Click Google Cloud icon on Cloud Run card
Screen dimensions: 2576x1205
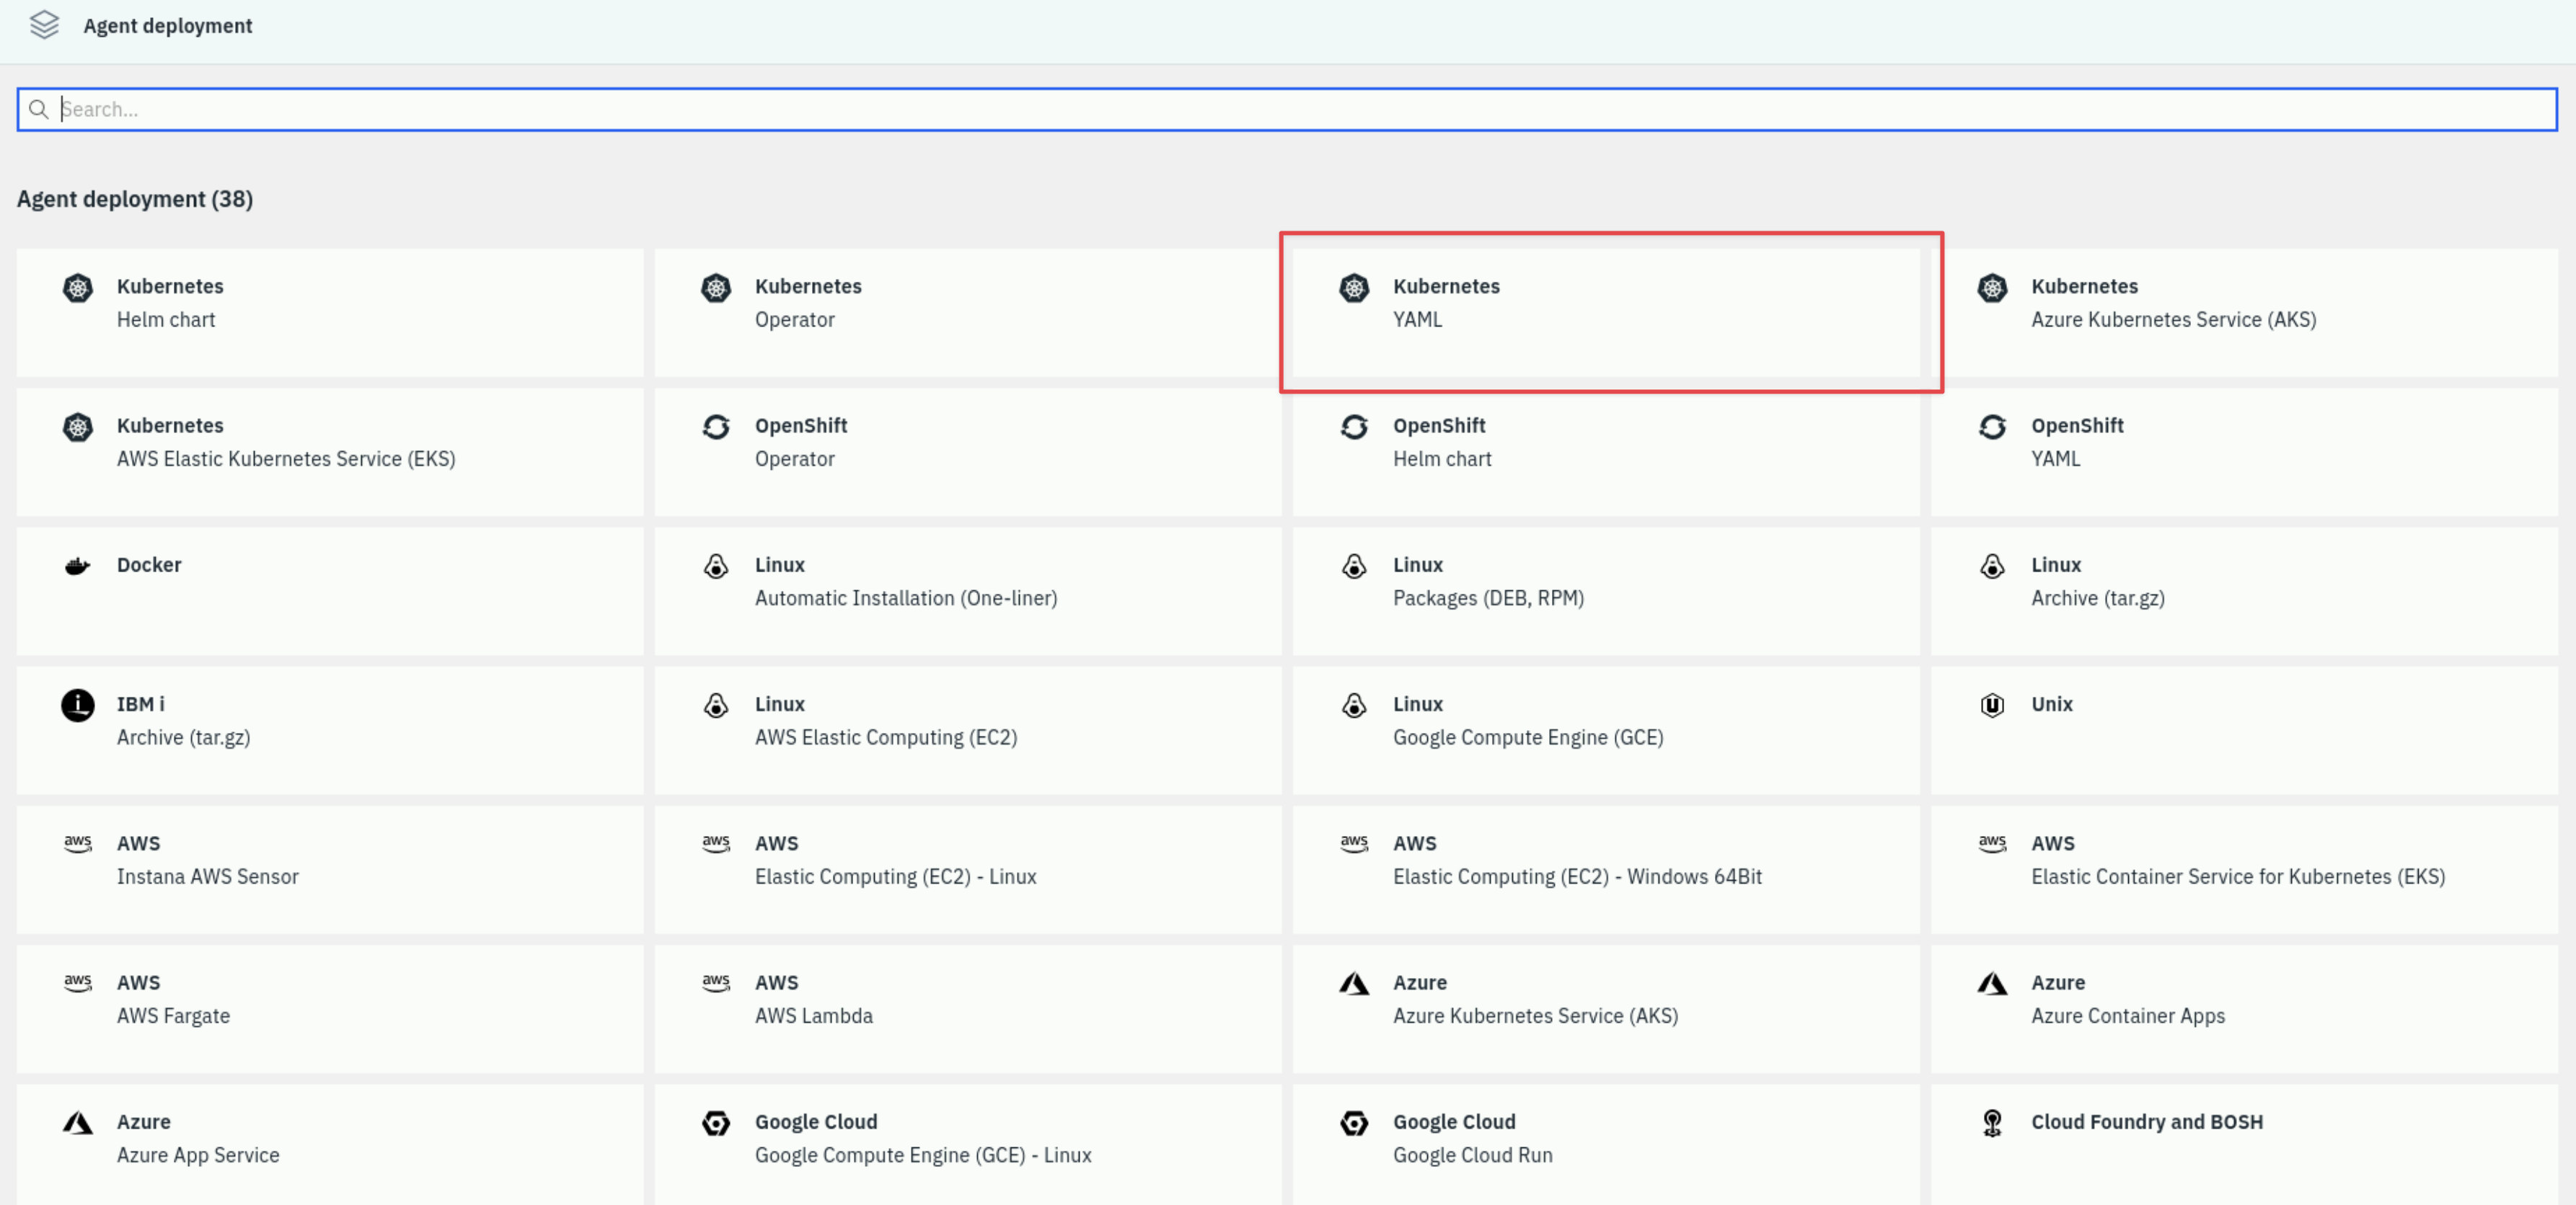click(x=1354, y=1123)
